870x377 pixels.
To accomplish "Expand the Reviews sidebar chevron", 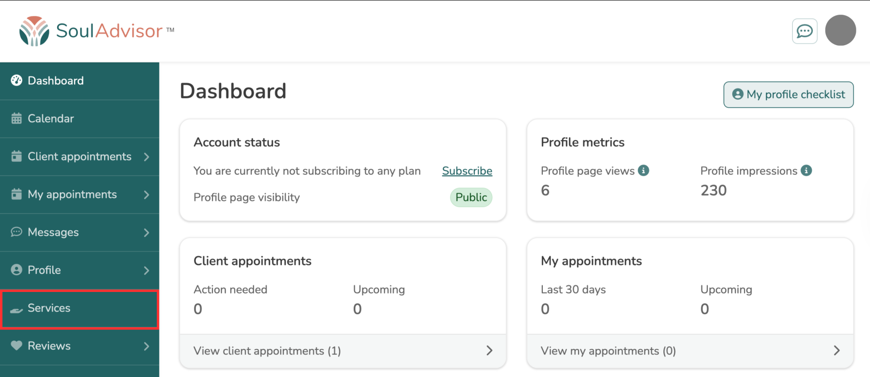I will (146, 346).
